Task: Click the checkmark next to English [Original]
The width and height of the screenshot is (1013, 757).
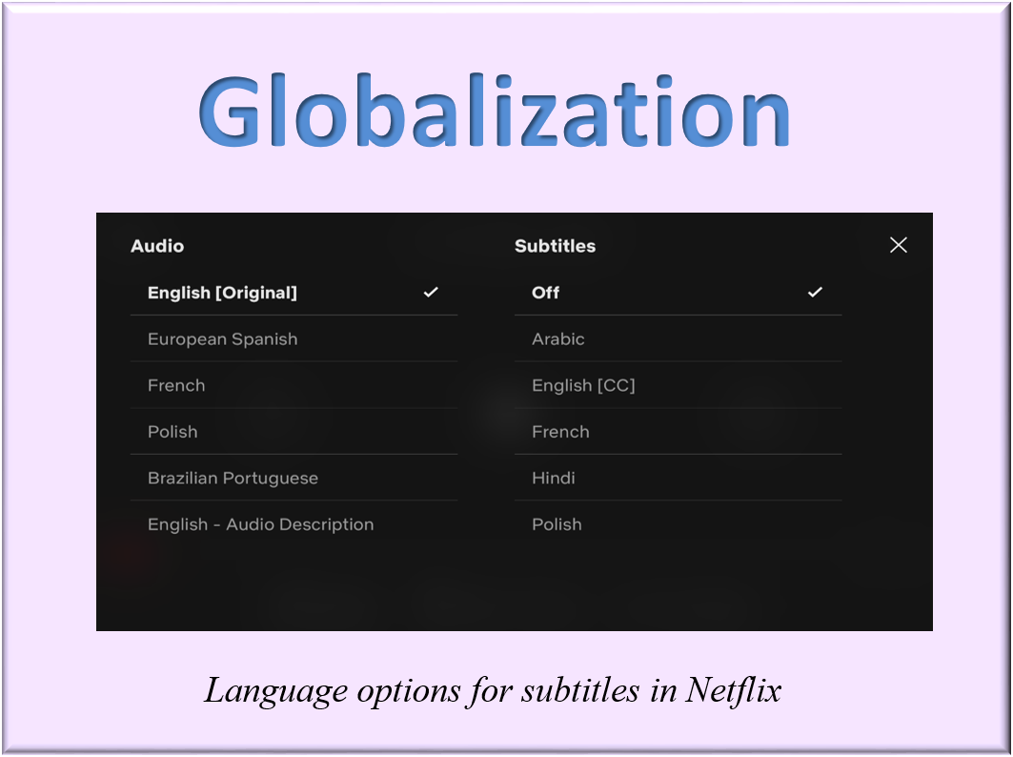Action: tap(431, 293)
